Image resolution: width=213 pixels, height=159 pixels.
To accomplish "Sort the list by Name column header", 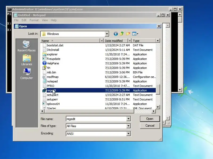I will click(x=70, y=41).
